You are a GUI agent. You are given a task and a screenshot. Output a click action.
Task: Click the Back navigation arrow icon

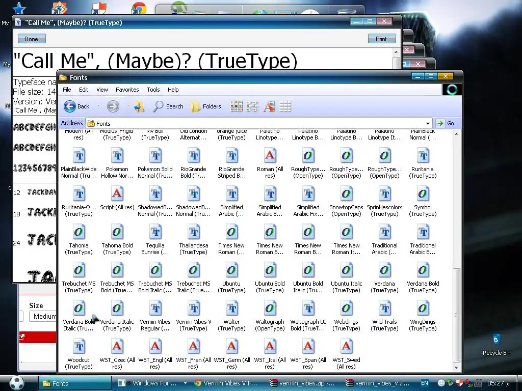pos(69,106)
